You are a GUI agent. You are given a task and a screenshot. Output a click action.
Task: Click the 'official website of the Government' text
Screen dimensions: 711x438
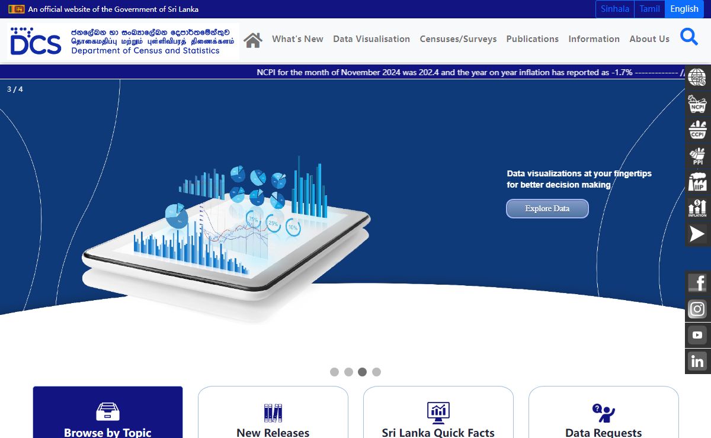click(x=113, y=9)
